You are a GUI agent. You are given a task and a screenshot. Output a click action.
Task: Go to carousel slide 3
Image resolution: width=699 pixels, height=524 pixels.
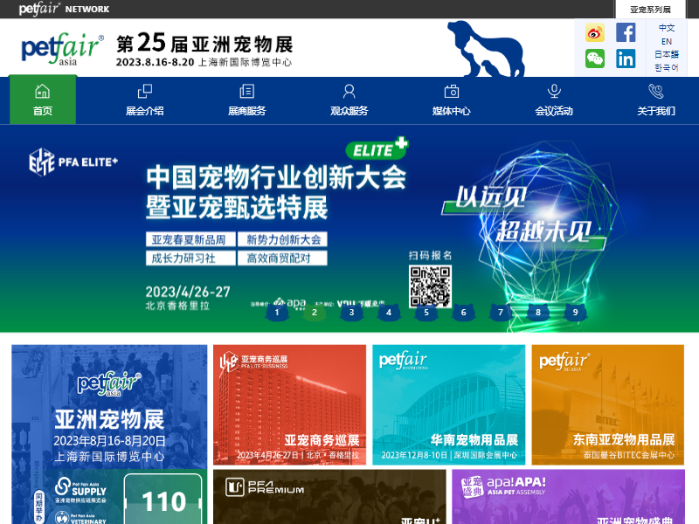coord(351,312)
